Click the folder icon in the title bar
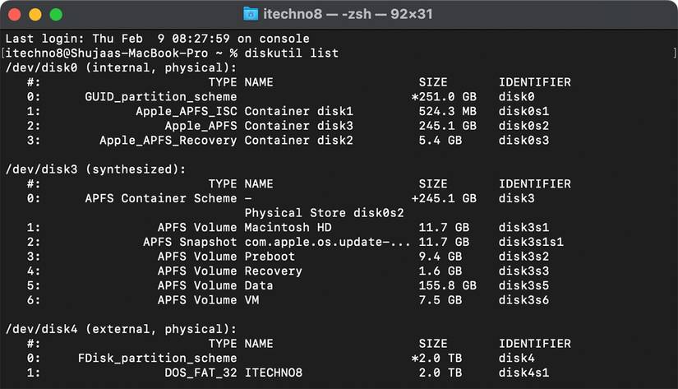 pos(251,14)
